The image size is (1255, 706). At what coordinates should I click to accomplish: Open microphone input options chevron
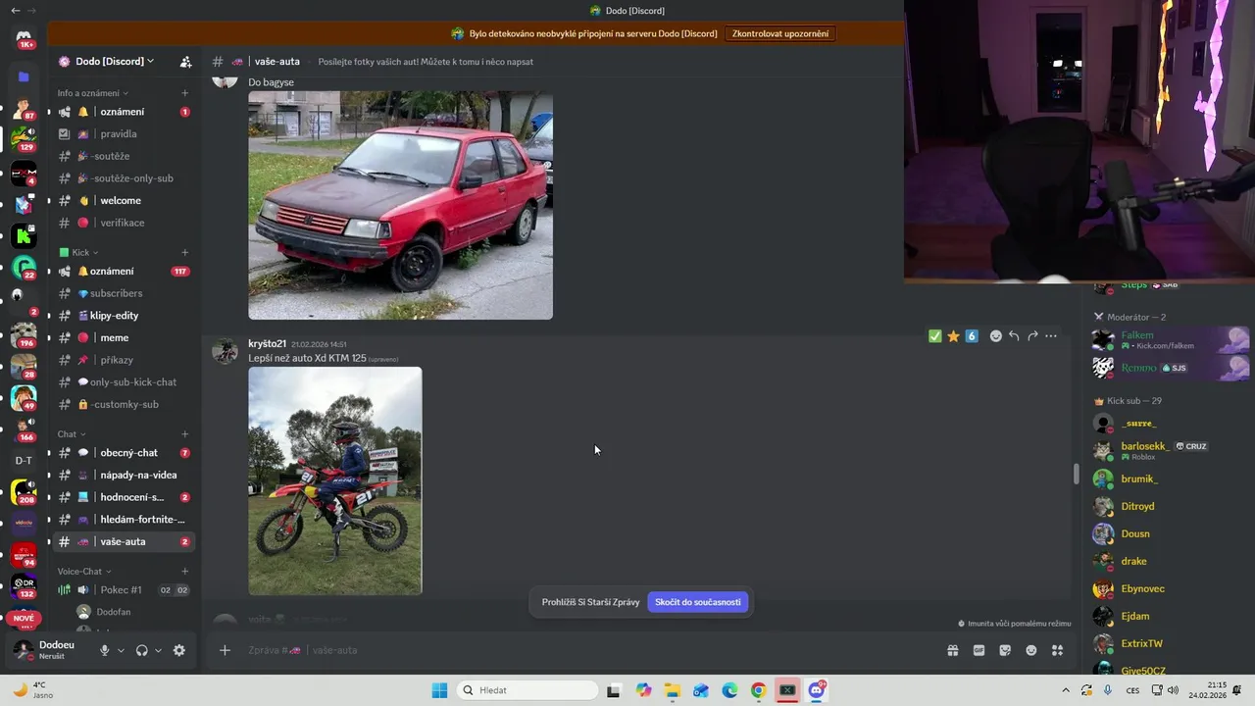pyautogui.click(x=121, y=650)
